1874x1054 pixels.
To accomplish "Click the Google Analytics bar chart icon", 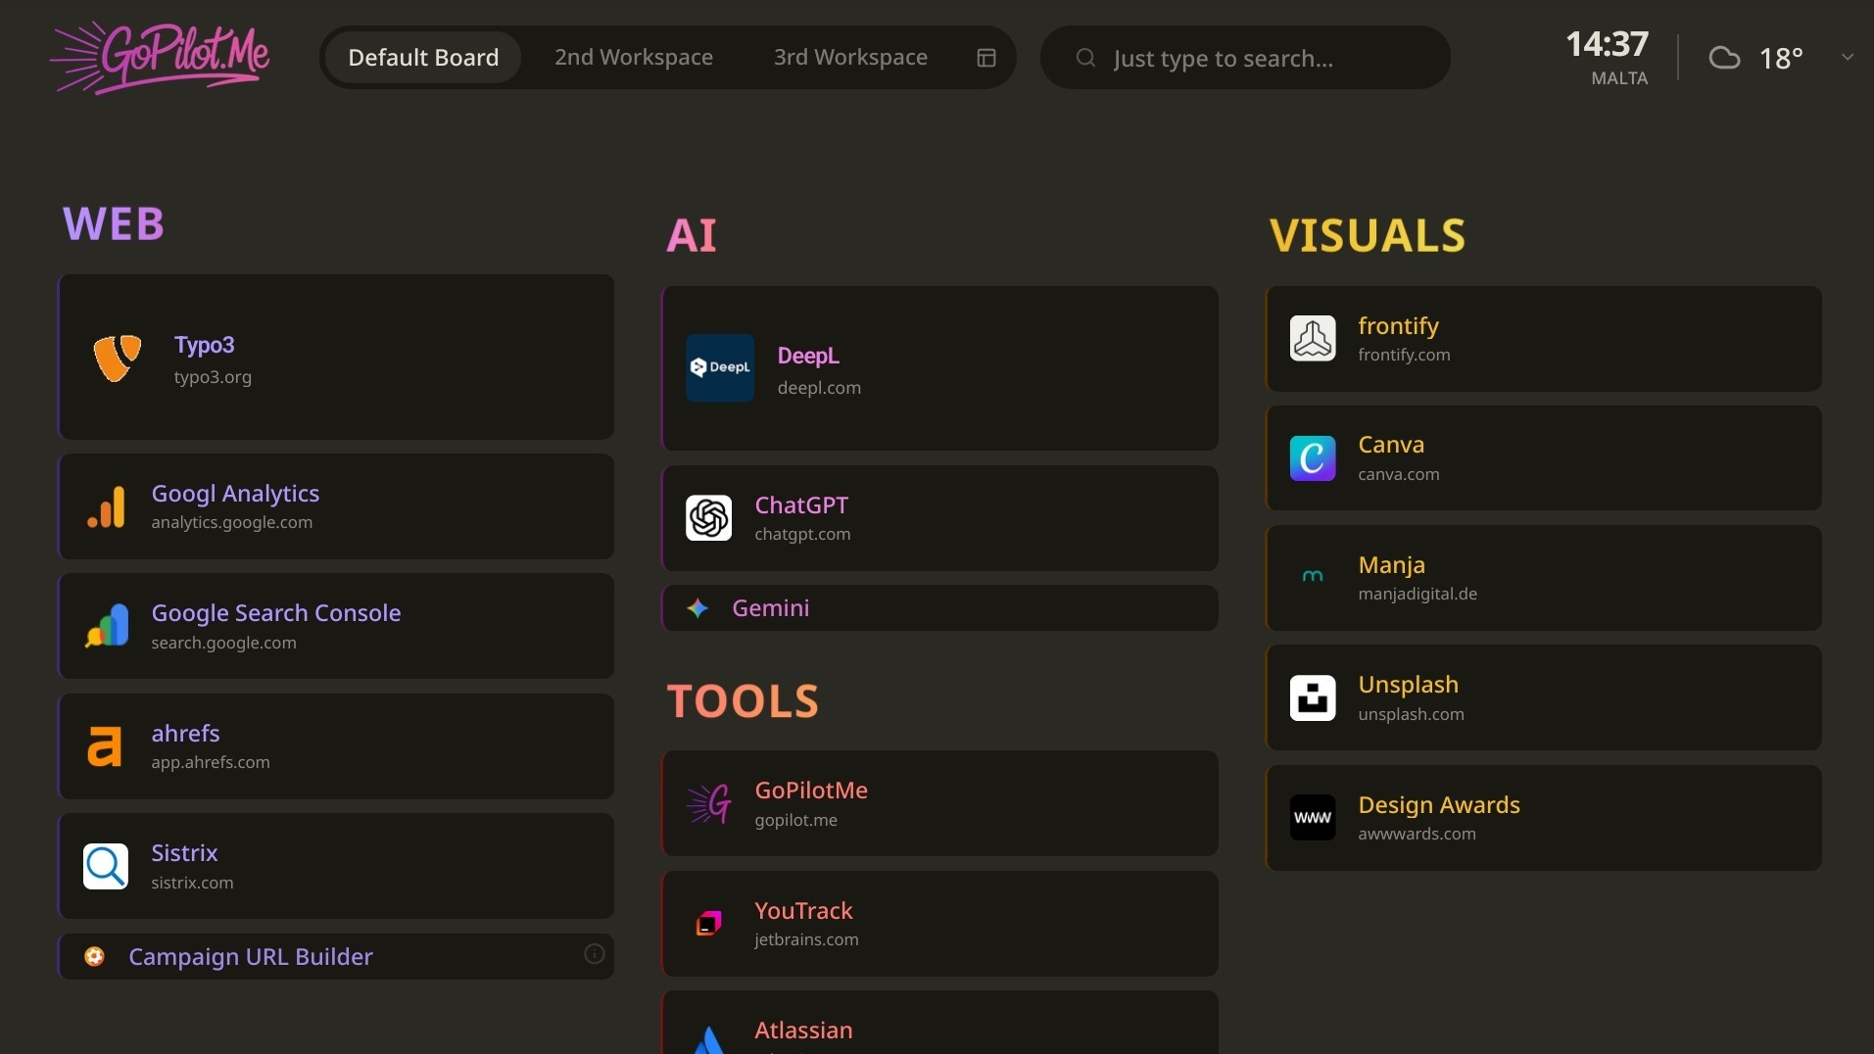I will 106,506.
